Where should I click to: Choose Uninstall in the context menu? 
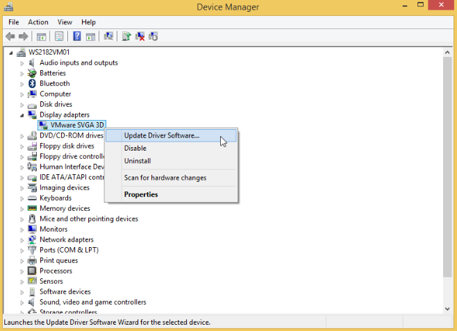point(137,161)
